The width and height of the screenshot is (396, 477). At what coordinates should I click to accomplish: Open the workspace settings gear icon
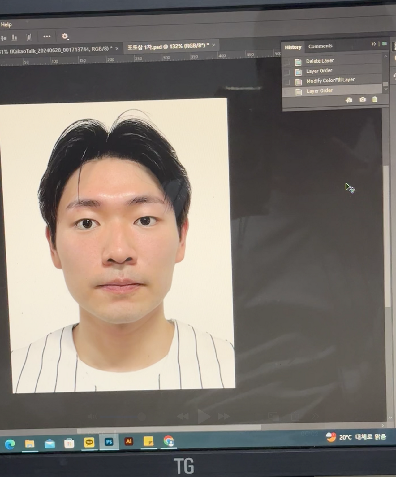[x=65, y=37]
